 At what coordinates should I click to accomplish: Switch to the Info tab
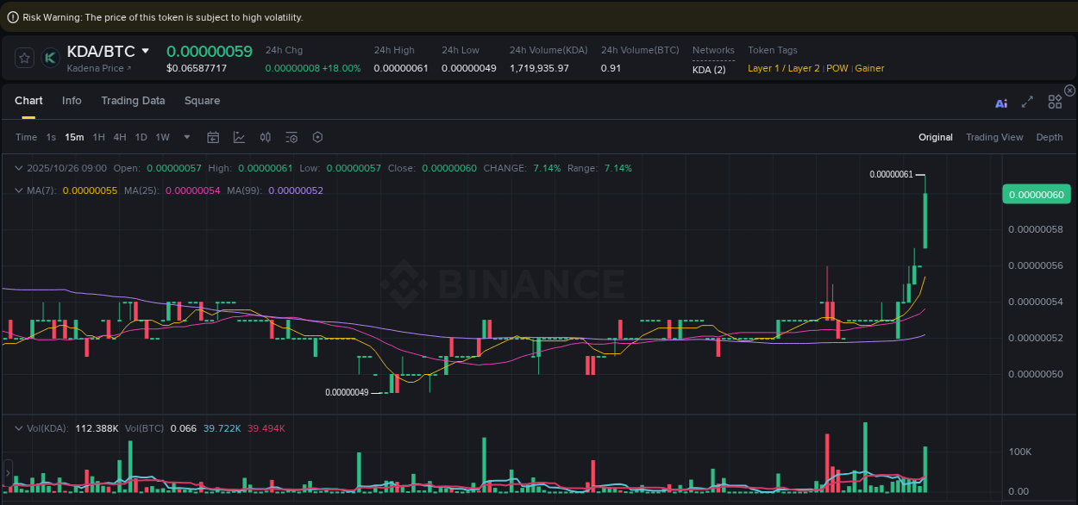pyautogui.click(x=72, y=101)
